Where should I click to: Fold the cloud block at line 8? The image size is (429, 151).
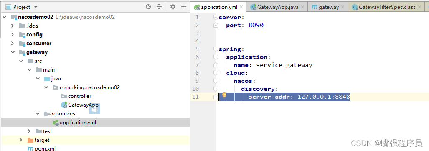(216, 73)
